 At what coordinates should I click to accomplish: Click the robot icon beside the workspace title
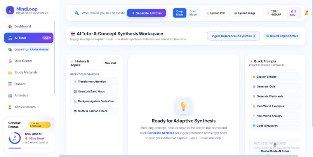[73, 33]
